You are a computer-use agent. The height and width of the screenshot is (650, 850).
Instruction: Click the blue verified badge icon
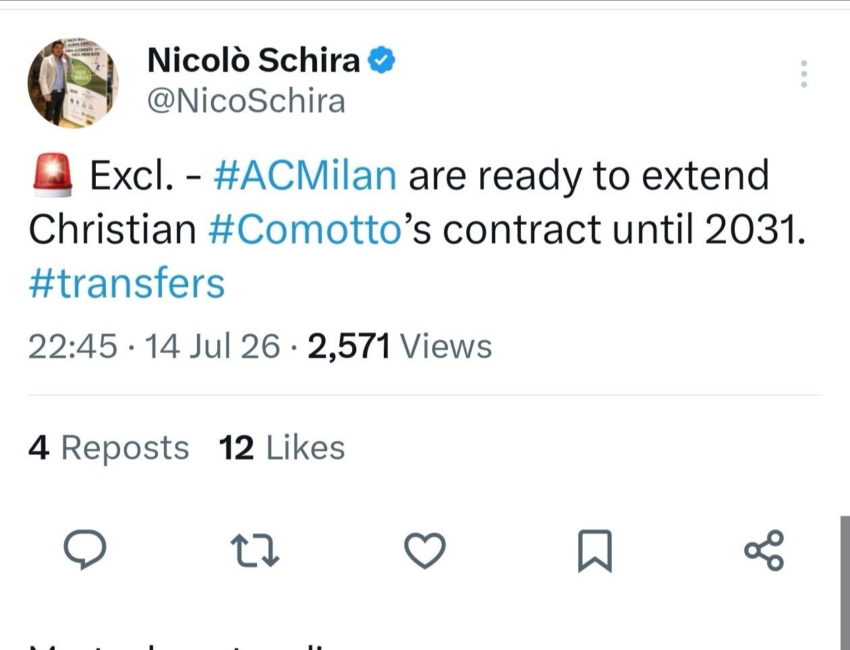coord(381,61)
